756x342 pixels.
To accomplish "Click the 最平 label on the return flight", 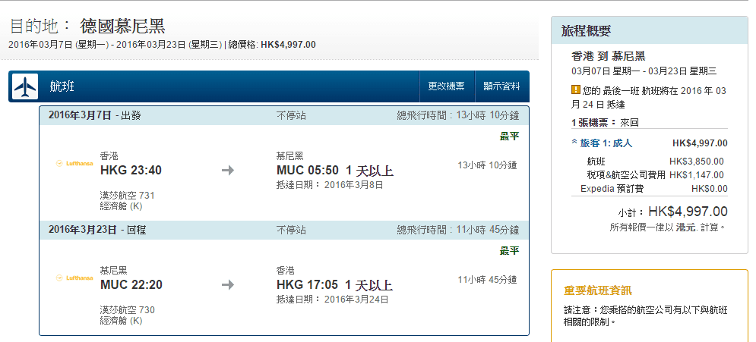I will 509,251.
